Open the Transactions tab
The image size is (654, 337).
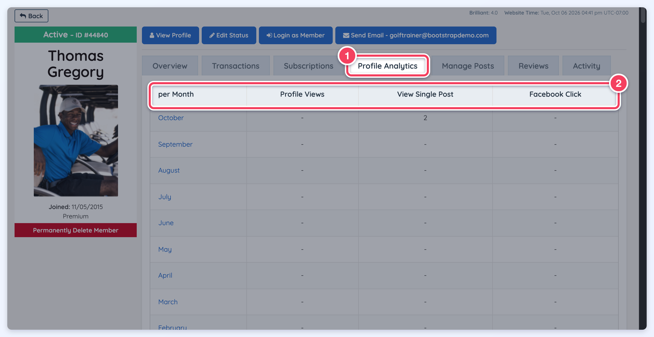click(236, 66)
